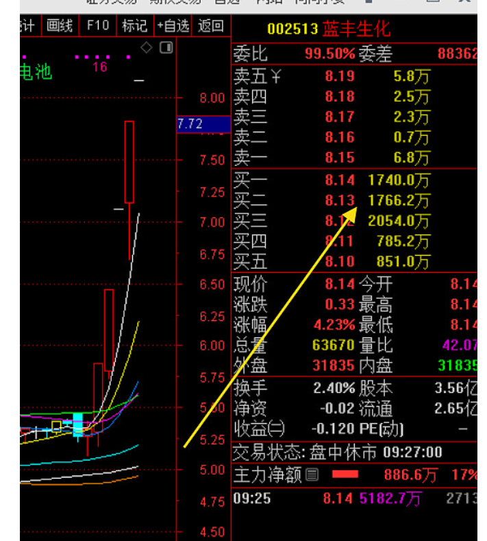Click the 现价 value 8.14
487x541 pixels.
pyautogui.click(x=340, y=285)
